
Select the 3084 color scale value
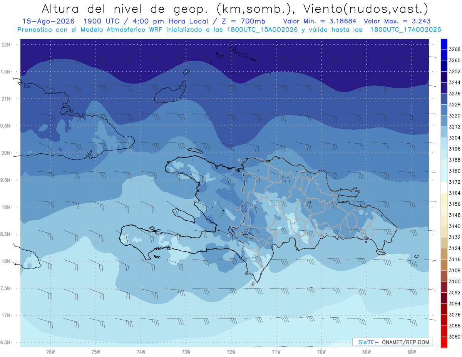tap(455, 303)
